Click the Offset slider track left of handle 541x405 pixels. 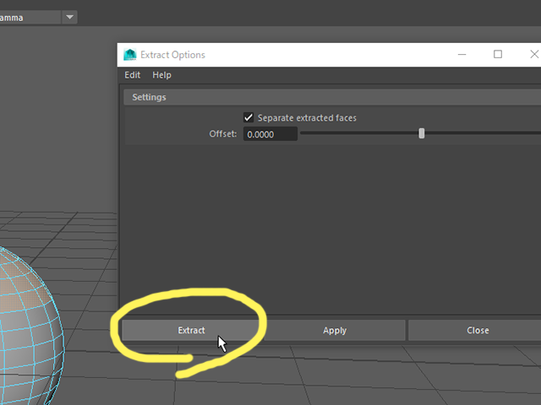tap(358, 133)
